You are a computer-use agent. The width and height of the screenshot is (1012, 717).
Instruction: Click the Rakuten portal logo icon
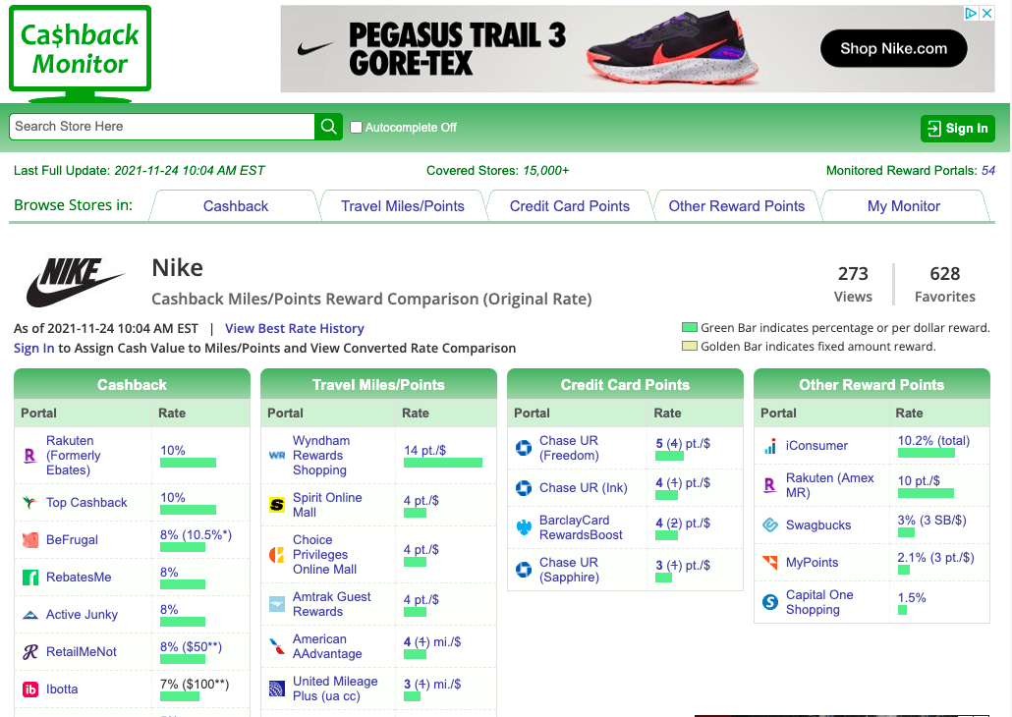click(29, 456)
